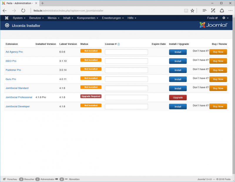
Task: Buy Now for JomSocial Developer
Action: (218, 106)
